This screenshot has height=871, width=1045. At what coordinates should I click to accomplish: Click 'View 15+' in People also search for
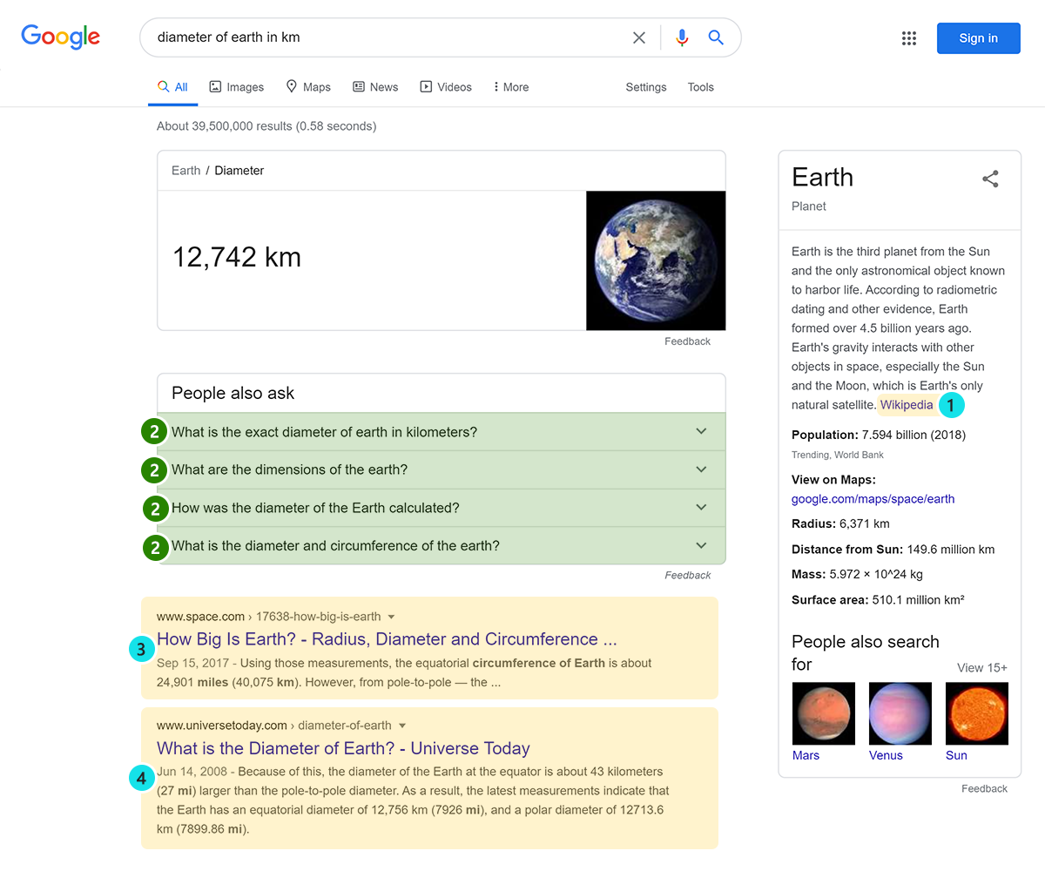pyautogui.click(x=982, y=668)
